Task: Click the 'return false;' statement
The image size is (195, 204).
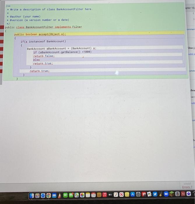Action: [44, 56]
